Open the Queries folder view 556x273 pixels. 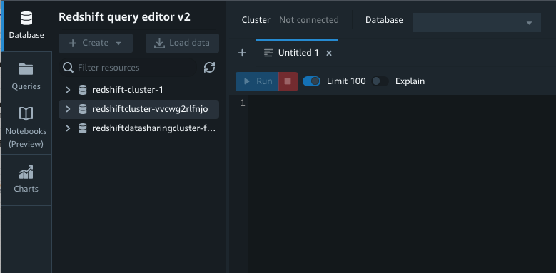[x=26, y=77]
